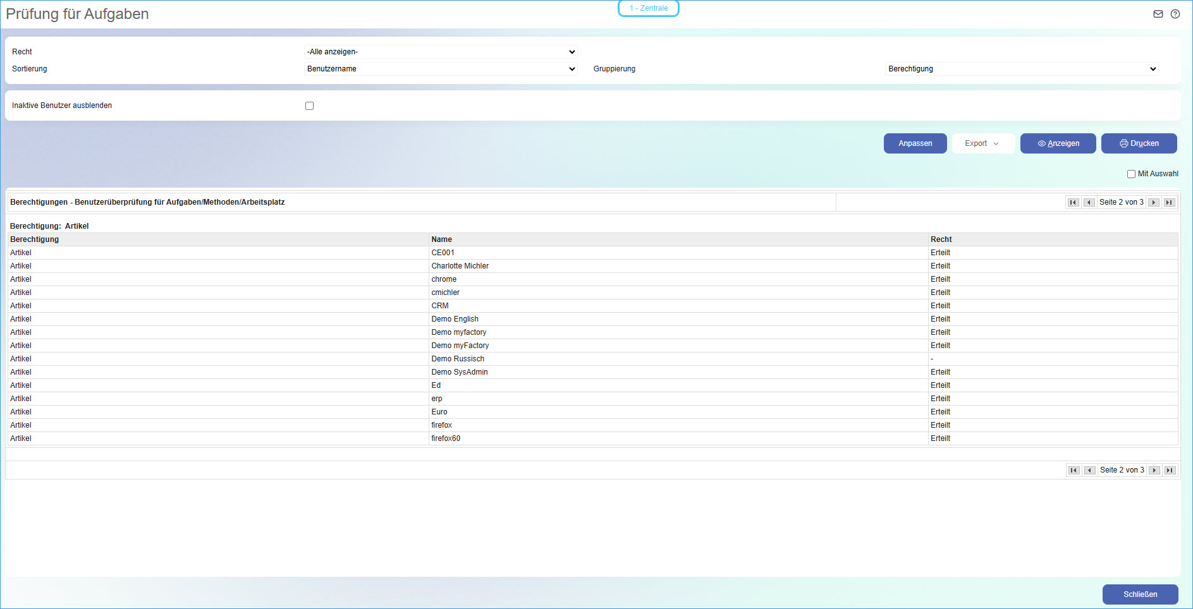Viewport: 1193px width, 609px height.
Task: Open the Sortierung dropdown set to Benutzername
Action: point(441,69)
